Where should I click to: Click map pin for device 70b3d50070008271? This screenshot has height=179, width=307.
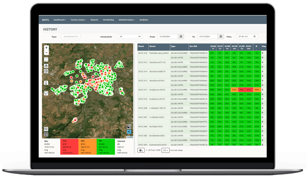tap(262, 126)
